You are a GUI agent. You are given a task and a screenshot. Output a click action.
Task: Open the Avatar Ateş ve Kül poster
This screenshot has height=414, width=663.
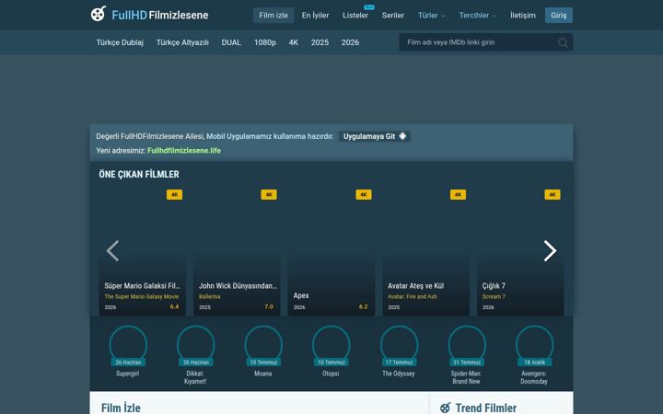425,252
